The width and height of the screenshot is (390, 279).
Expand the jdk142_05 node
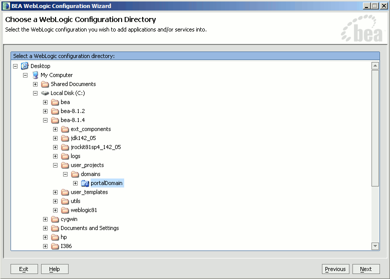click(55, 138)
